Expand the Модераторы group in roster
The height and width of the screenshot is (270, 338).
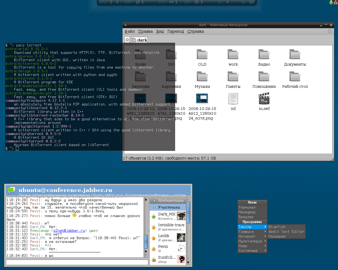coord(154,201)
